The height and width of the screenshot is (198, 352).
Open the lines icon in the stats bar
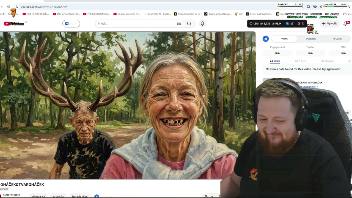coord(292,24)
